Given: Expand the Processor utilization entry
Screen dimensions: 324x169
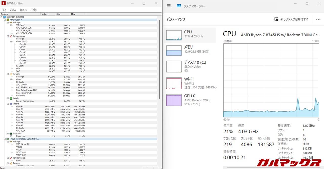Looking at the screenshot, I should [x=11, y=136].
